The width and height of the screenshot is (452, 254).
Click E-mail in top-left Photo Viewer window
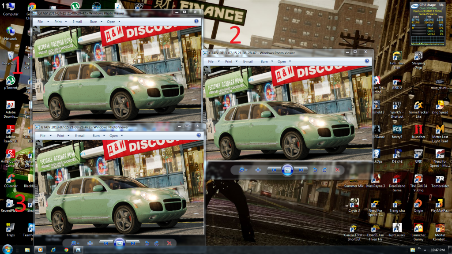click(x=77, y=22)
